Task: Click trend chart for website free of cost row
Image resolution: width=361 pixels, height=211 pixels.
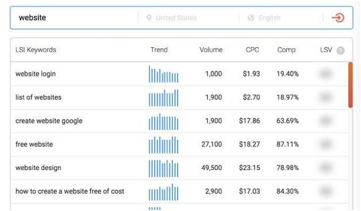Action: (163, 192)
